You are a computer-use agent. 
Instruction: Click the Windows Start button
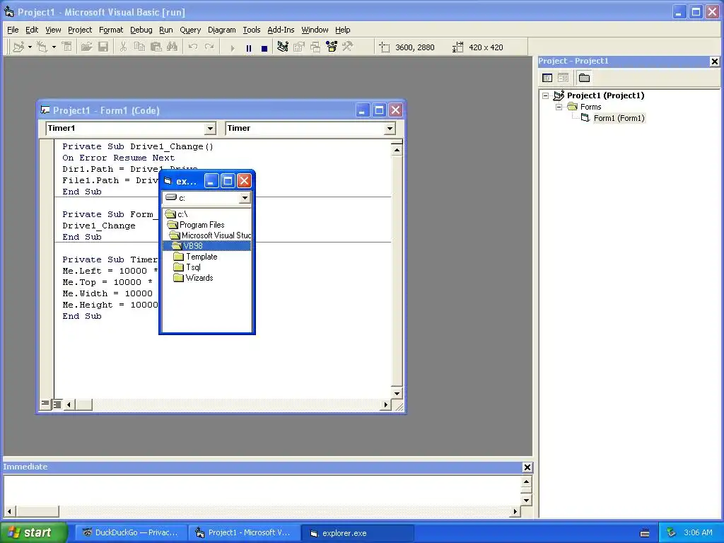34,532
